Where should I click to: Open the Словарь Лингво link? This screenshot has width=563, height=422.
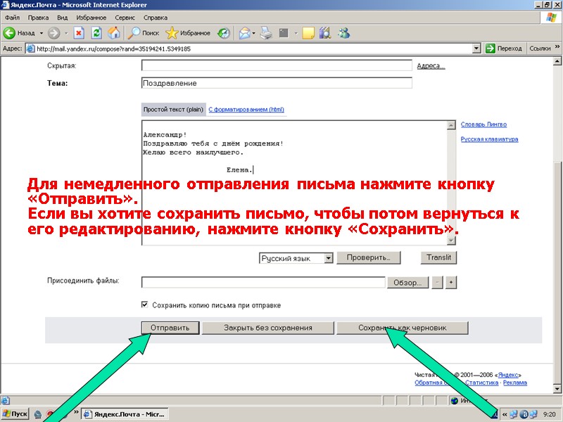coord(483,124)
